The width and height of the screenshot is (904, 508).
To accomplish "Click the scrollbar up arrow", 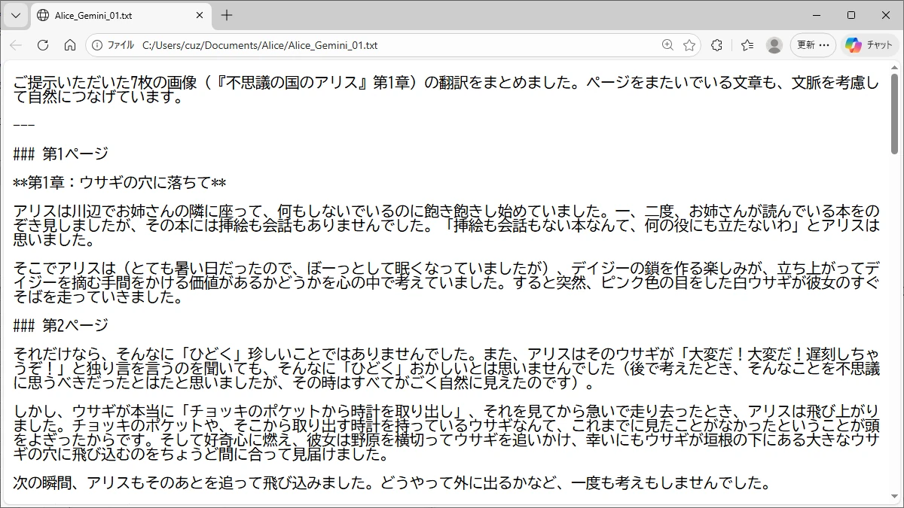I will 894,67.
